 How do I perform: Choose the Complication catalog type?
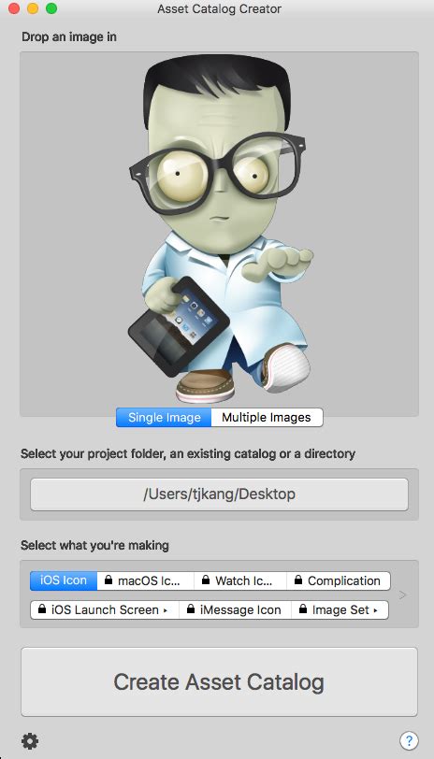[338, 580]
